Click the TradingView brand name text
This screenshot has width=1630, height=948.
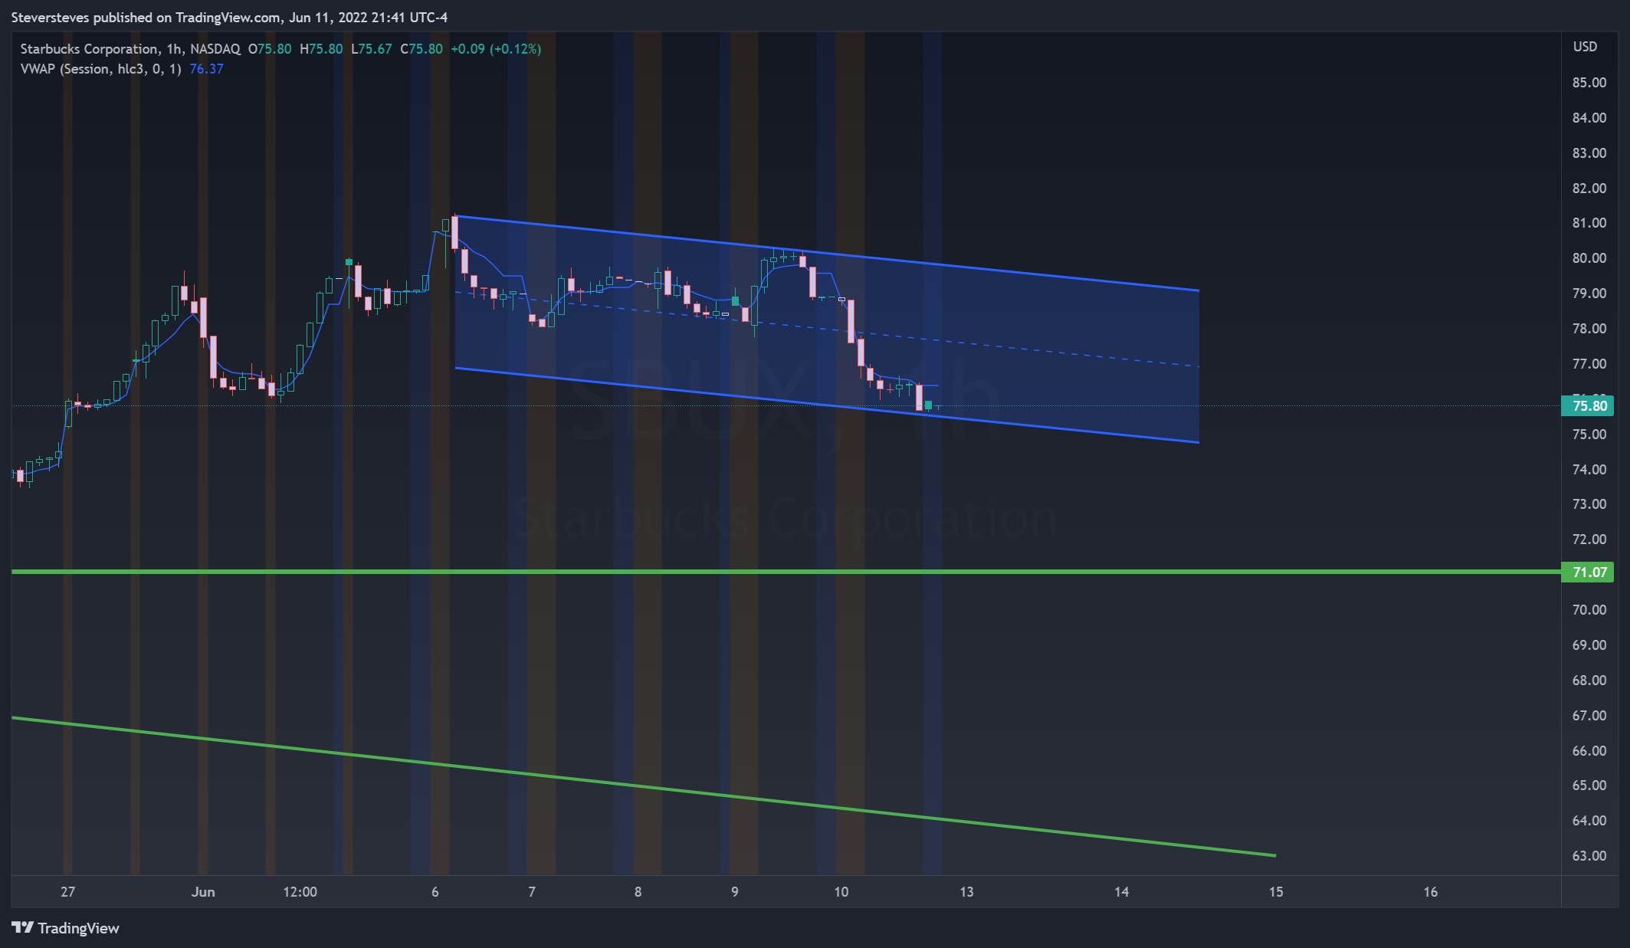pos(78,928)
